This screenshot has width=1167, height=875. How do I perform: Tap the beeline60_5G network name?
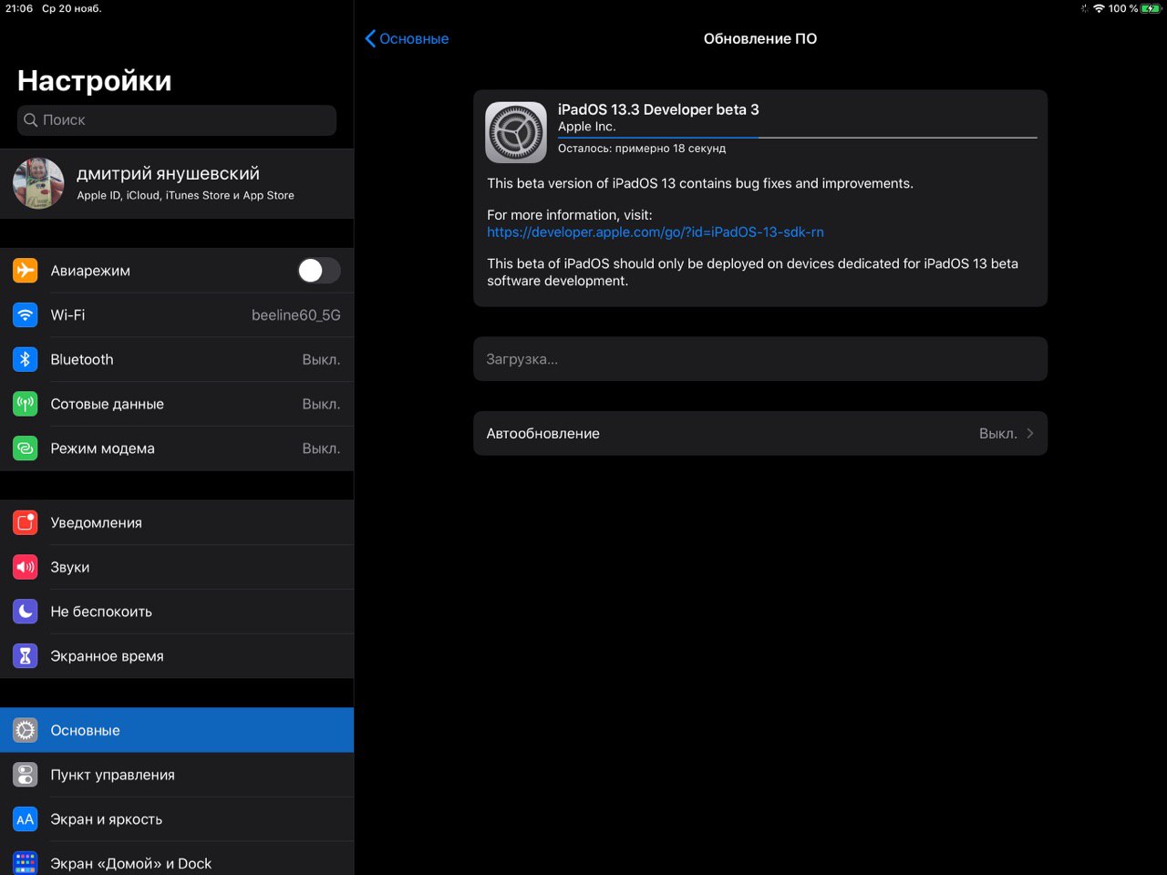296,315
